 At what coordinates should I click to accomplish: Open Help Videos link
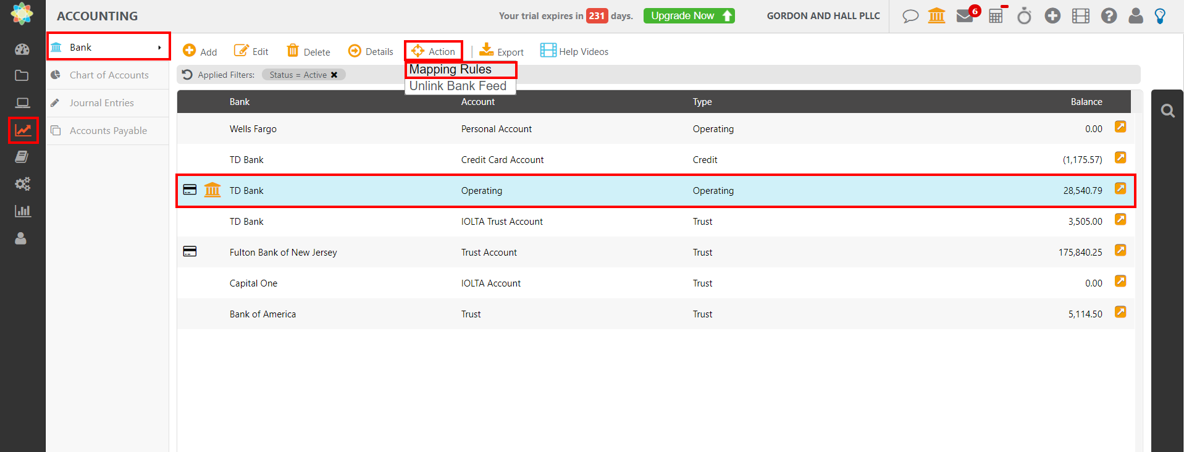(x=574, y=51)
